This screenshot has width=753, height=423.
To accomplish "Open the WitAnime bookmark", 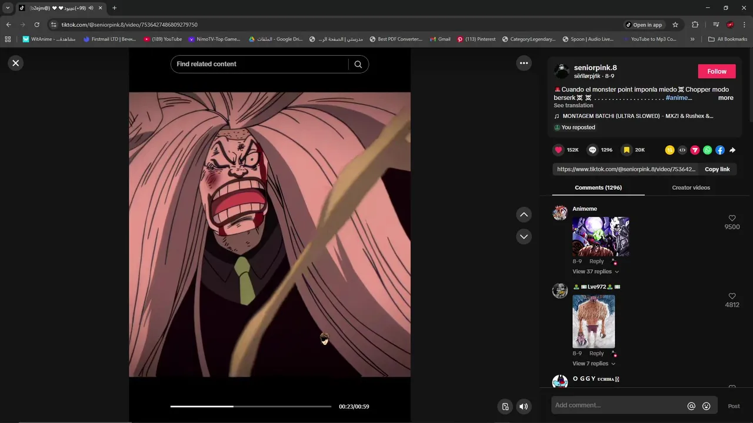I will click(49, 39).
